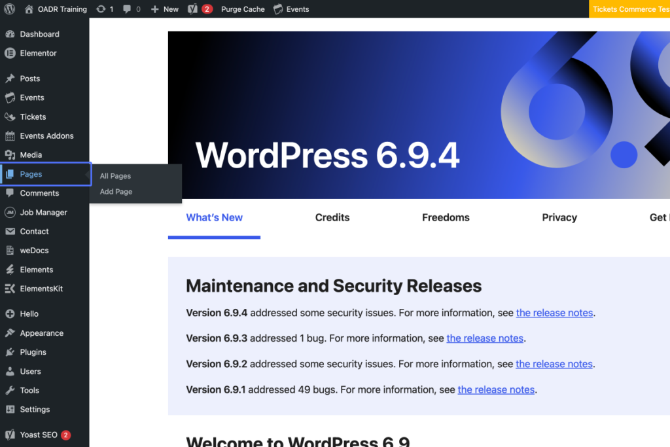
Task: Click the 'WordPress 6.9.4' banner title
Action: coord(327,155)
